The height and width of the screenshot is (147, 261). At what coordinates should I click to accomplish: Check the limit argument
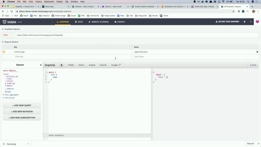[6, 79]
